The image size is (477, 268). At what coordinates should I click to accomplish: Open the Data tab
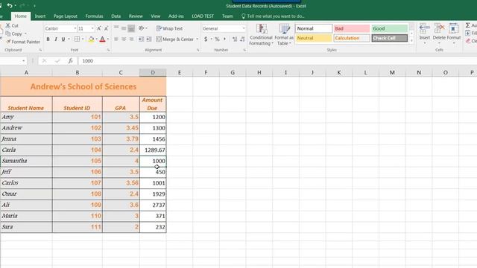click(116, 16)
